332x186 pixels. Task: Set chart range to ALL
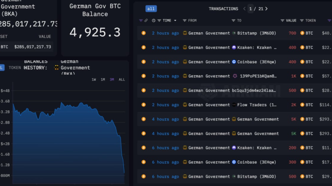tap(122, 80)
